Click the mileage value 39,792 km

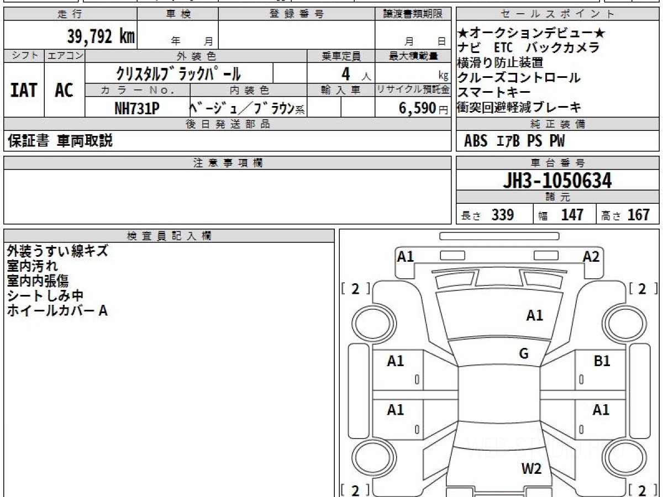pyautogui.click(x=101, y=36)
